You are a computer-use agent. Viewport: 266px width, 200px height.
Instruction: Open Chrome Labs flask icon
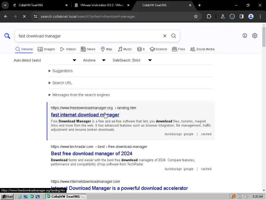point(223,16)
